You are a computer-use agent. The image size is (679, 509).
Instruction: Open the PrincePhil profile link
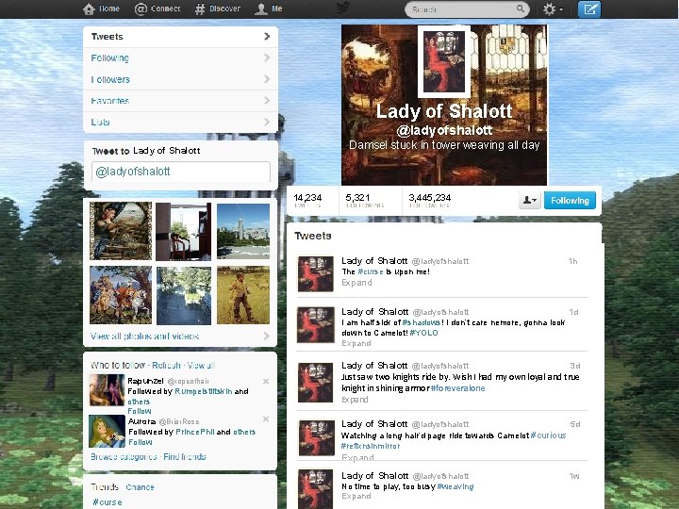click(x=195, y=432)
